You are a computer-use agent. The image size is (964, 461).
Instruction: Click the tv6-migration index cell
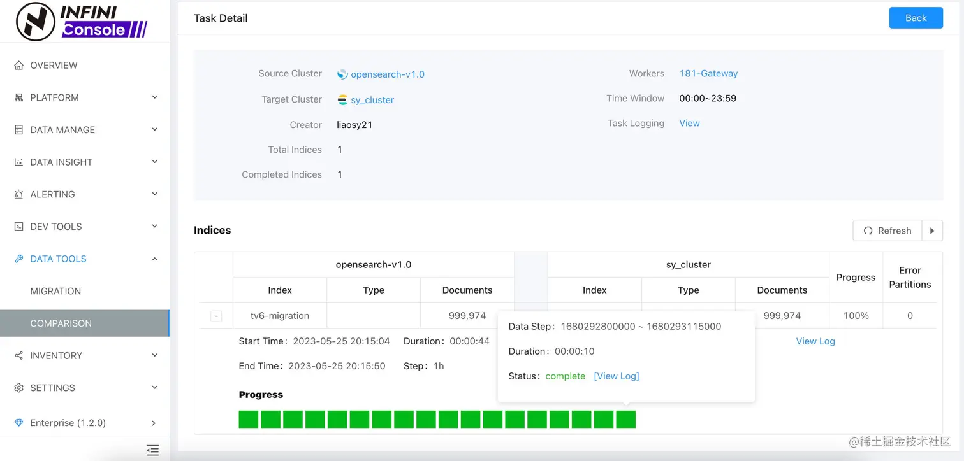(x=280, y=315)
